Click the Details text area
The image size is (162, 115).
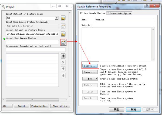[117, 44]
